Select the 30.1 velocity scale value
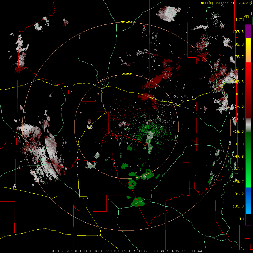253x253 pixels. pos(239,94)
